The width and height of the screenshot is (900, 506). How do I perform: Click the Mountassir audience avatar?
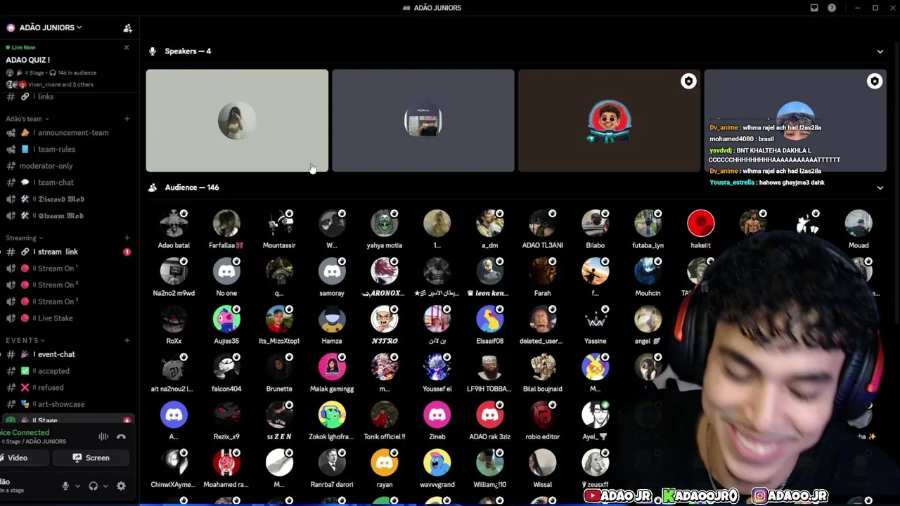279,224
